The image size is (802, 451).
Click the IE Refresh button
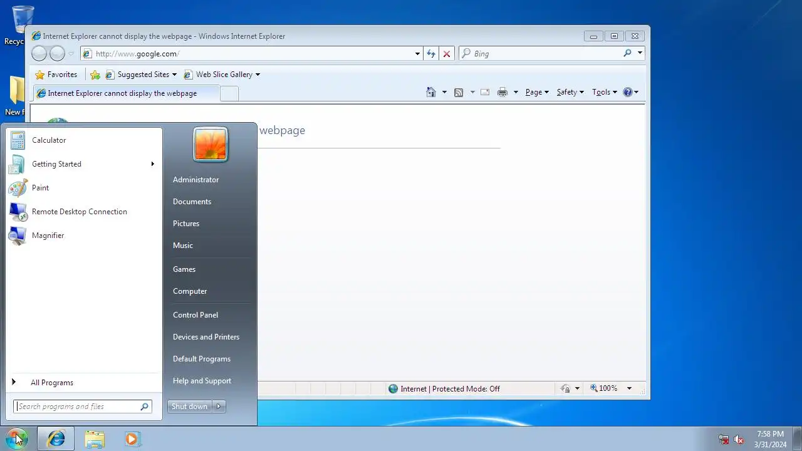[x=431, y=54]
